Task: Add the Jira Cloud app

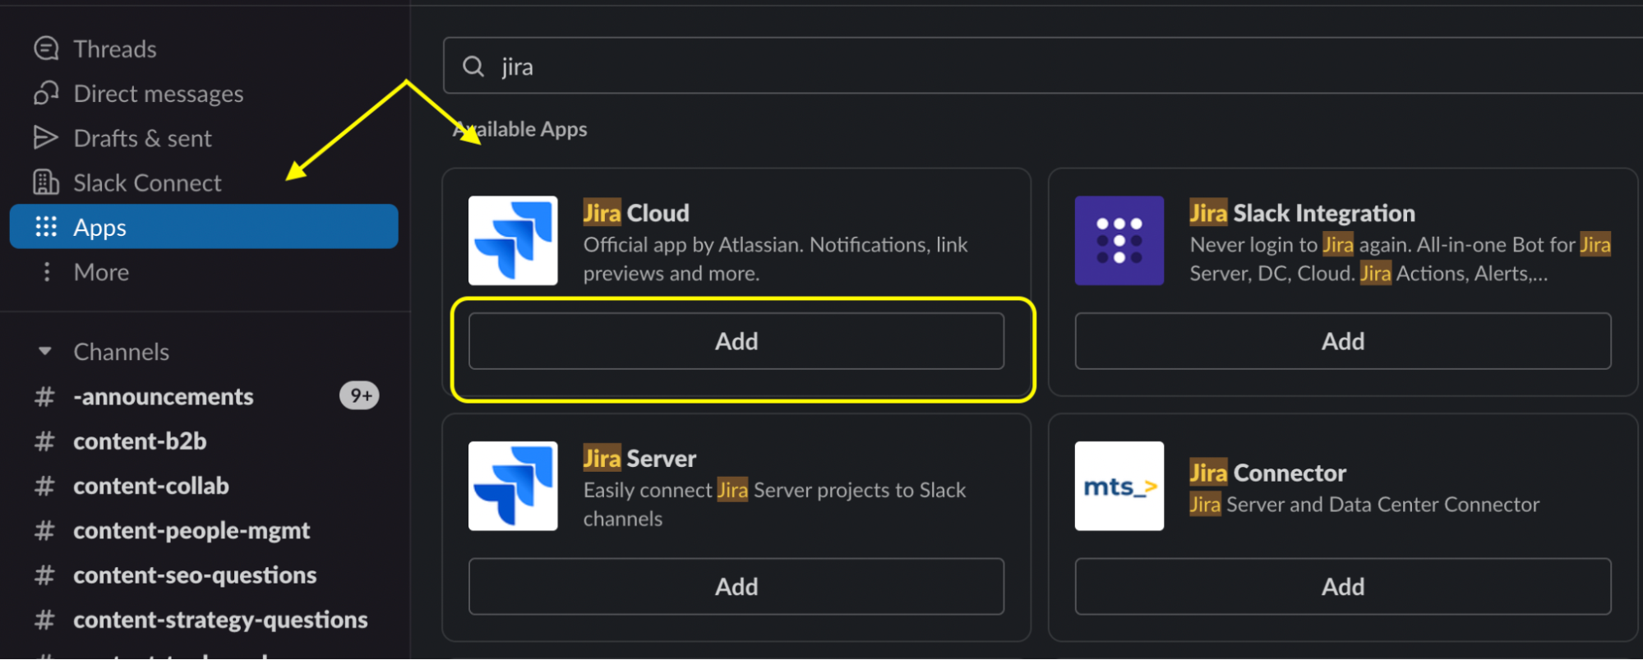Action: pyautogui.click(x=736, y=341)
